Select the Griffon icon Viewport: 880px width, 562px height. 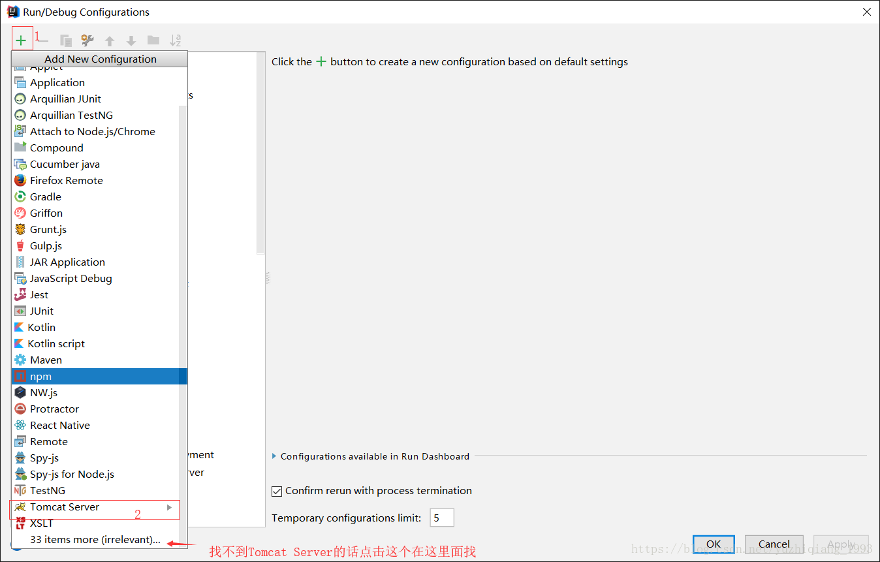(x=20, y=213)
